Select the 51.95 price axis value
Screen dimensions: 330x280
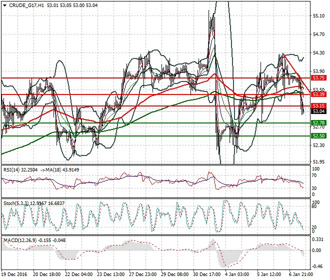point(318,161)
